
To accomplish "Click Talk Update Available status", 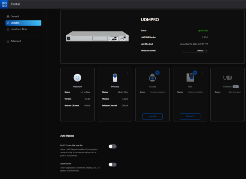I will click(195, 92).
